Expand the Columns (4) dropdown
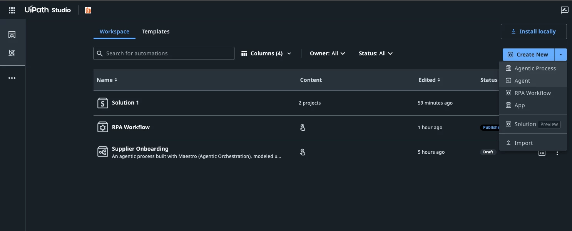The image size is (572, 231). 266,53
